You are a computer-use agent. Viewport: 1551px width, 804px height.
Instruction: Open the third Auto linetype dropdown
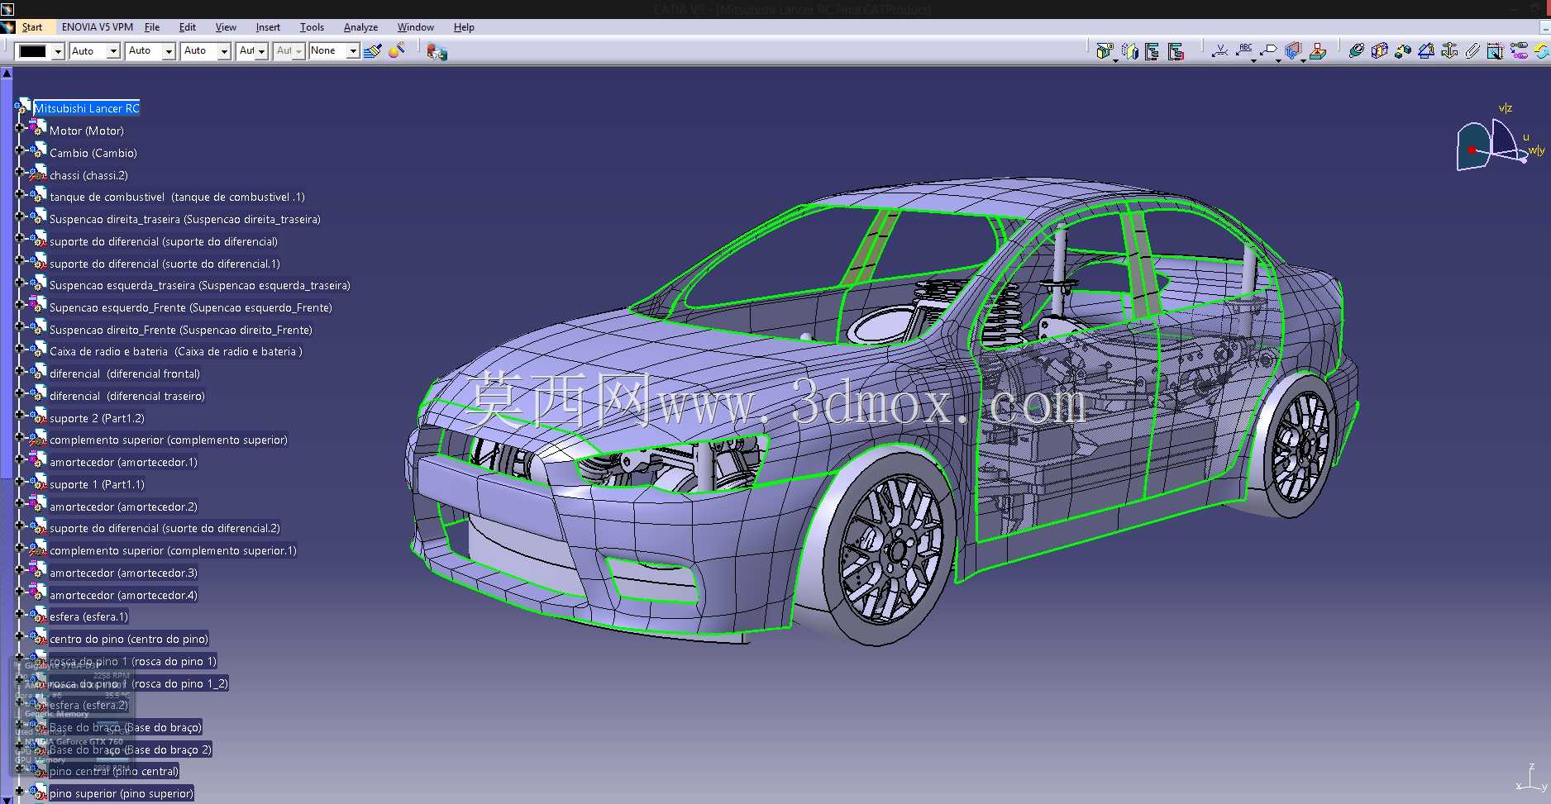point(224,51)
